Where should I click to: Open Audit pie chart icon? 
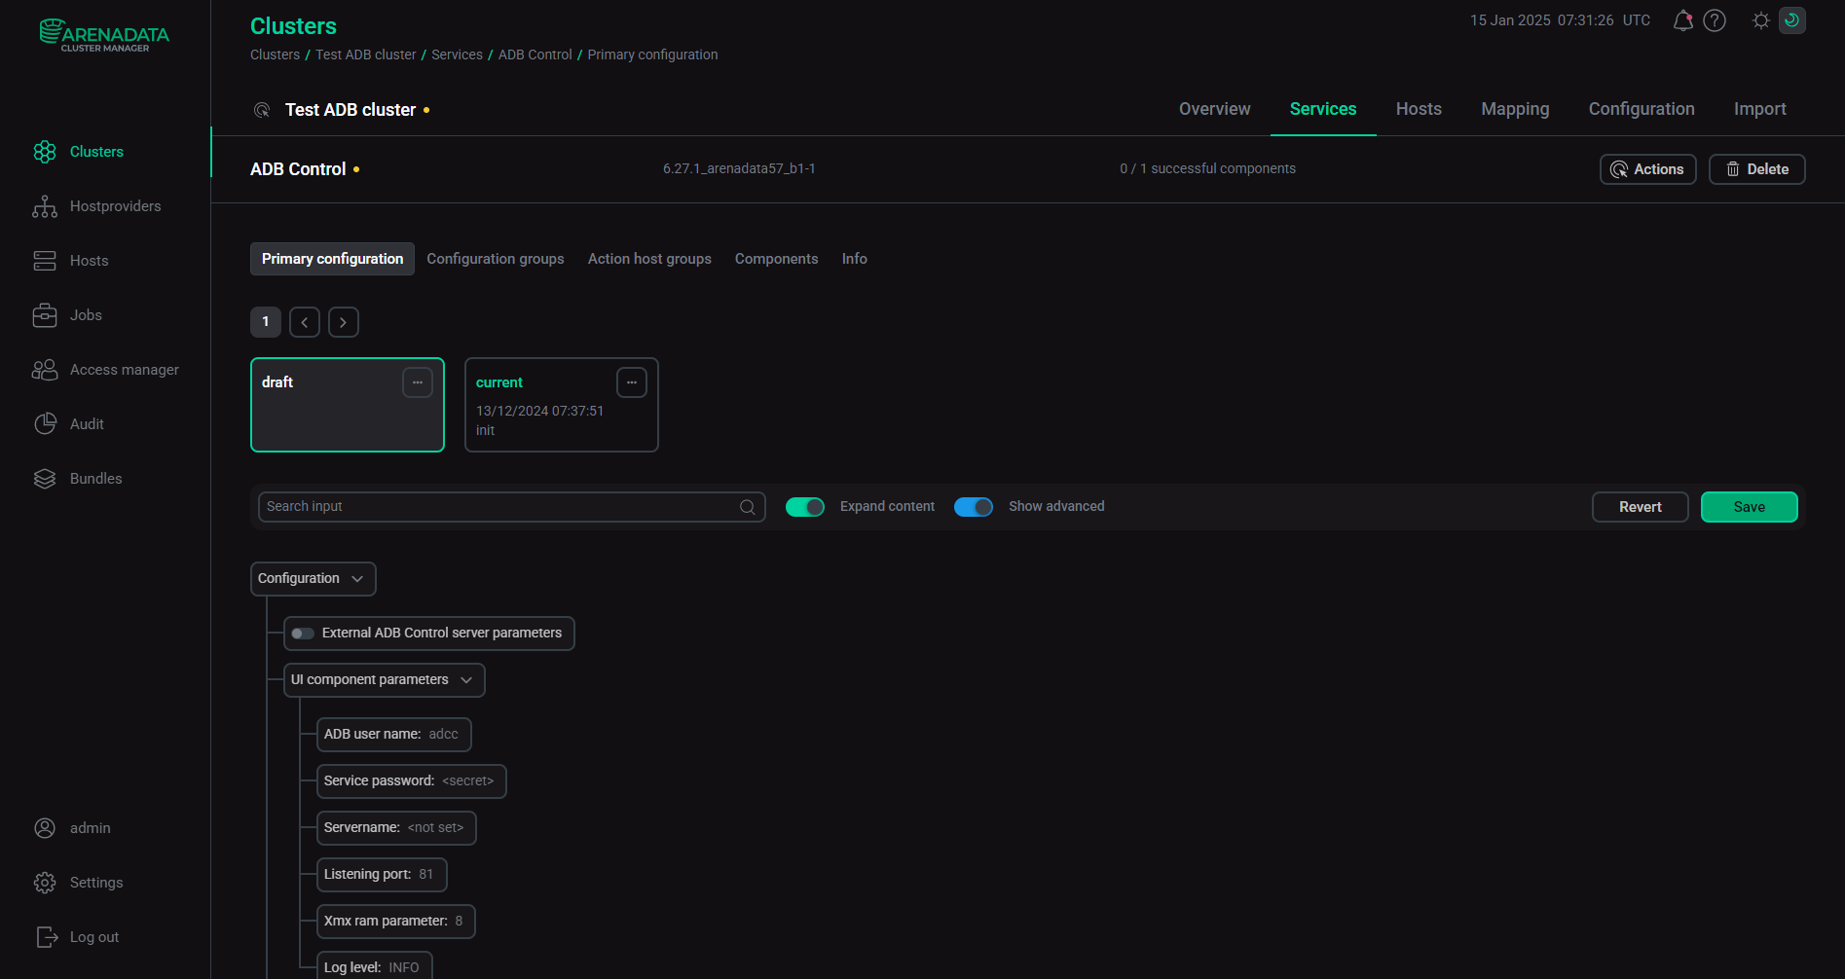click(45, 424)
